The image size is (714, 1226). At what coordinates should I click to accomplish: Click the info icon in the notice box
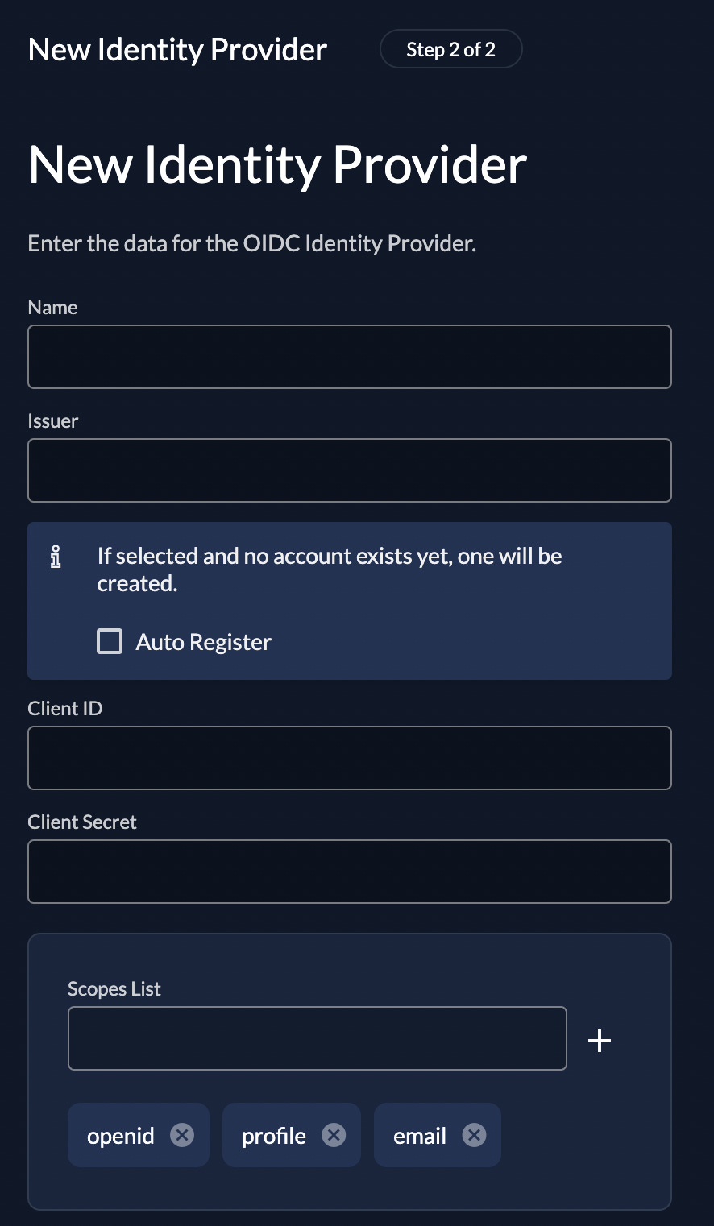coord(56,557)
